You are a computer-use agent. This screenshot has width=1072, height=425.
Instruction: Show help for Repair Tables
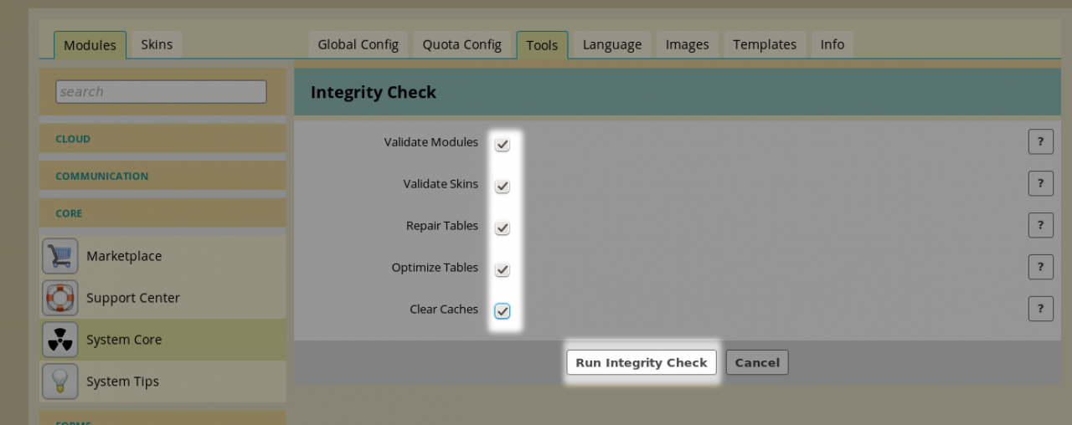tap(1040, 225)
